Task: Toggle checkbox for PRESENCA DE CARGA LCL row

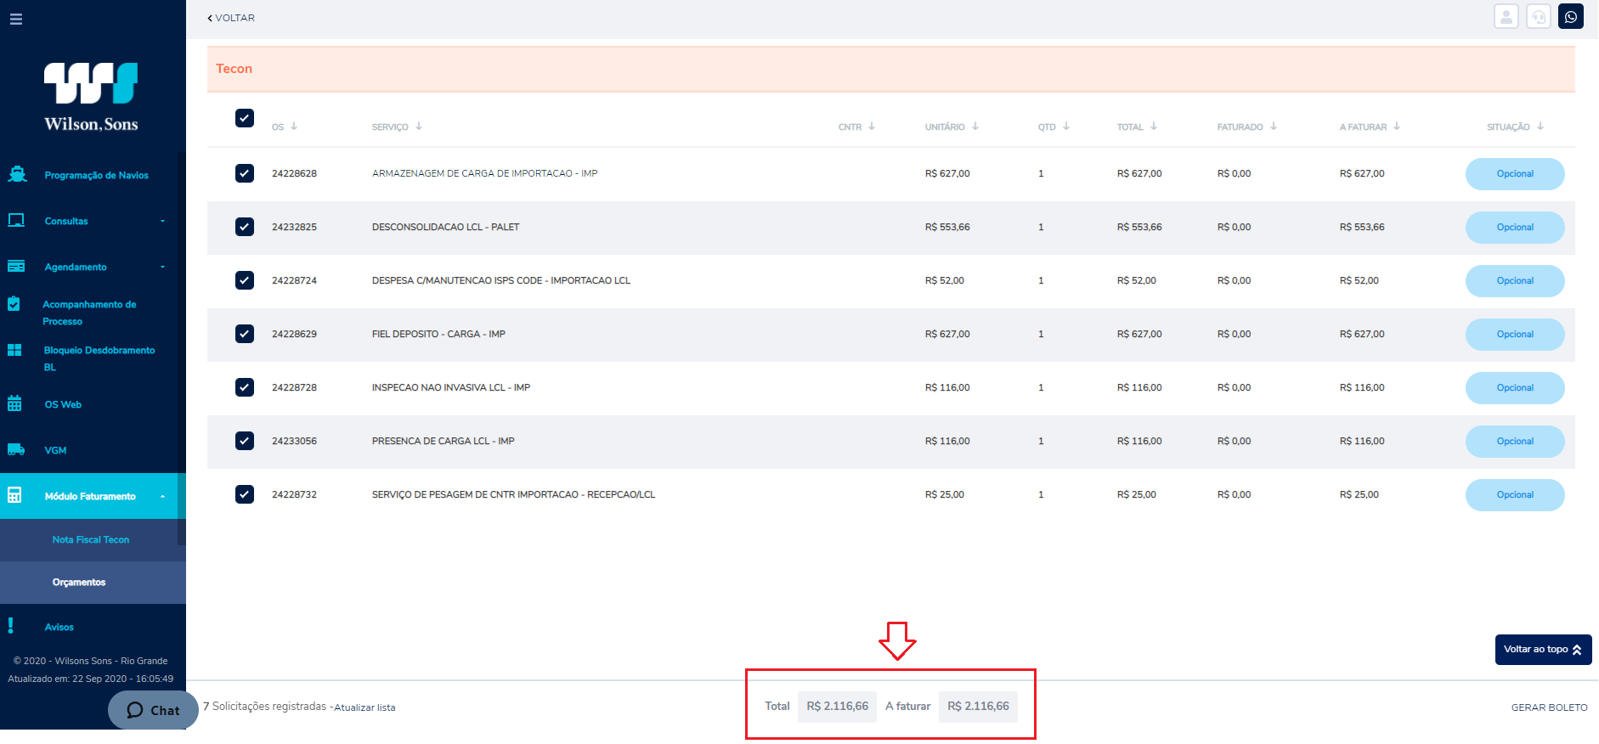Action: point(245,441)
